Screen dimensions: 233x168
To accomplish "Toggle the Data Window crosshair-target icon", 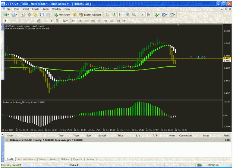I will tap(29, 14).
